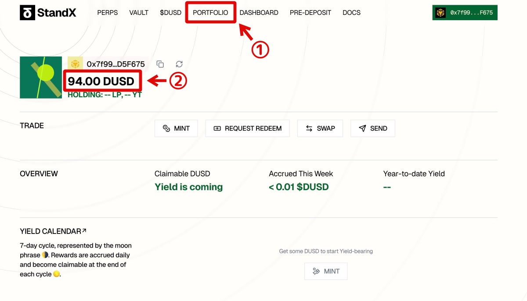Click the MINT button under yield message
The height and width of the screenshot is (301, 527).
pyautogui.click(x=326, y=271)
